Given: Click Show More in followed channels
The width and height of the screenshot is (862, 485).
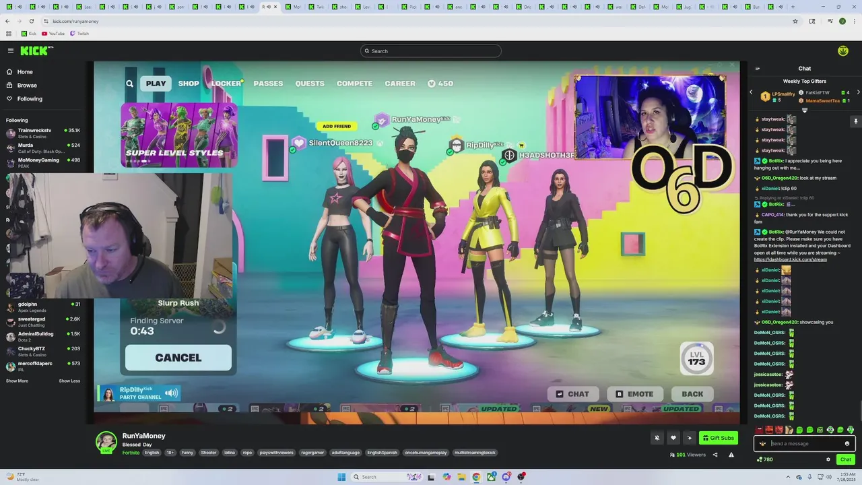Looking at the screenshot, I should coord(17,381).
